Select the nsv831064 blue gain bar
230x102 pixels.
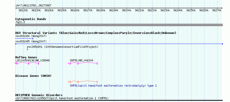pyautogui.click(x=24, y=39)
